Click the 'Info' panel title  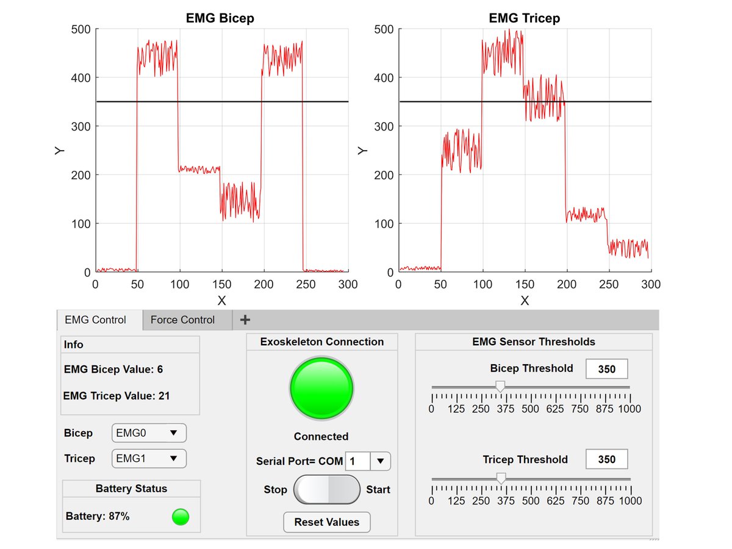[74, 345]
